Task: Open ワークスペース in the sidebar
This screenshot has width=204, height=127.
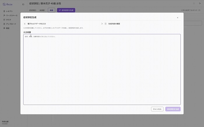Action: 12,15
